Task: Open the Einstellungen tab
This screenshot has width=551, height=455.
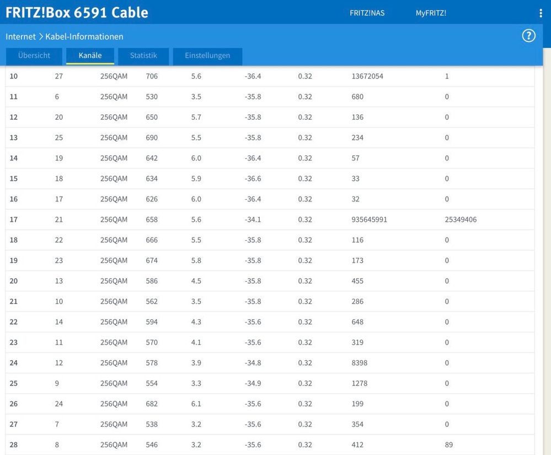Action: tap(207, 56)
